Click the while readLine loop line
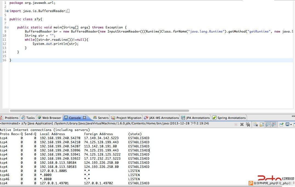The image size is (295, 187). (56, 40)
